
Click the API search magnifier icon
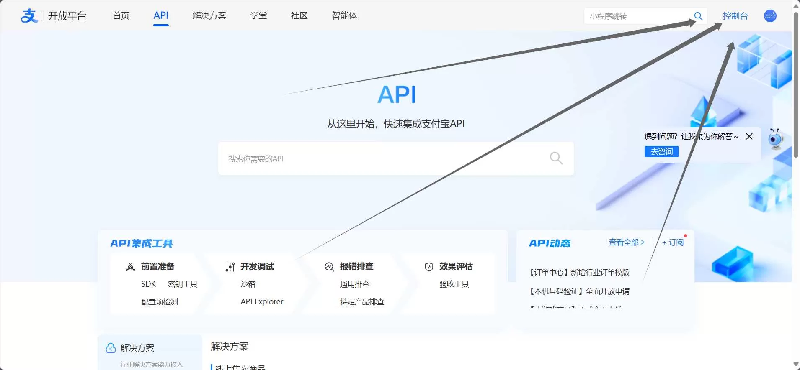(x=556, y=158)
